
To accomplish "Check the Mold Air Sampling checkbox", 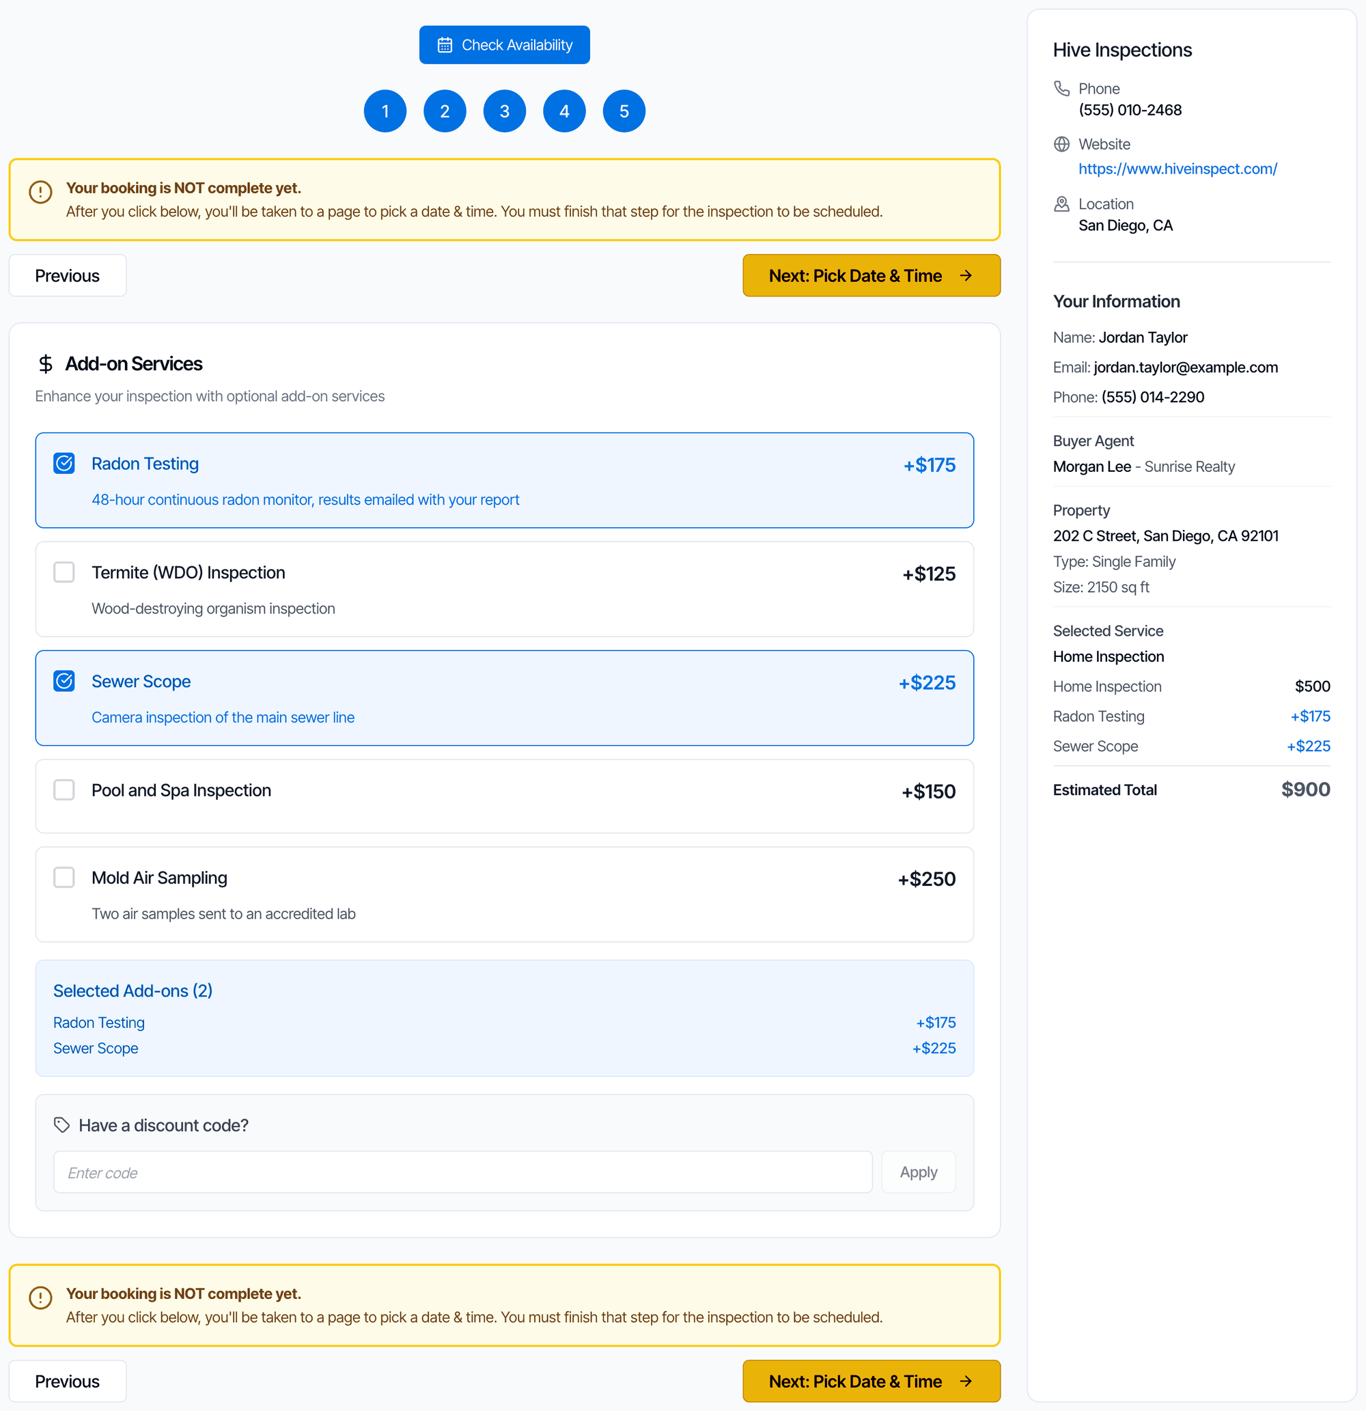I will click(x=64, y=877).
